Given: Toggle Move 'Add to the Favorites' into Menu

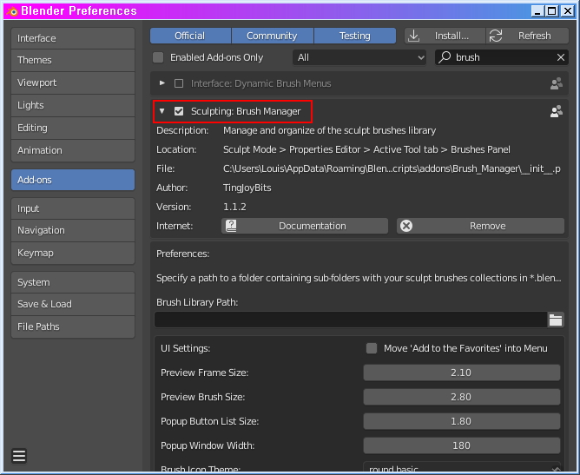Looking at the screenshot, I should (x=372, y=348).
